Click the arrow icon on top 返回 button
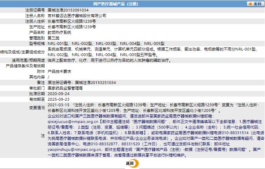This screenshot has width=265, height=169. click(x=250, y=4)
